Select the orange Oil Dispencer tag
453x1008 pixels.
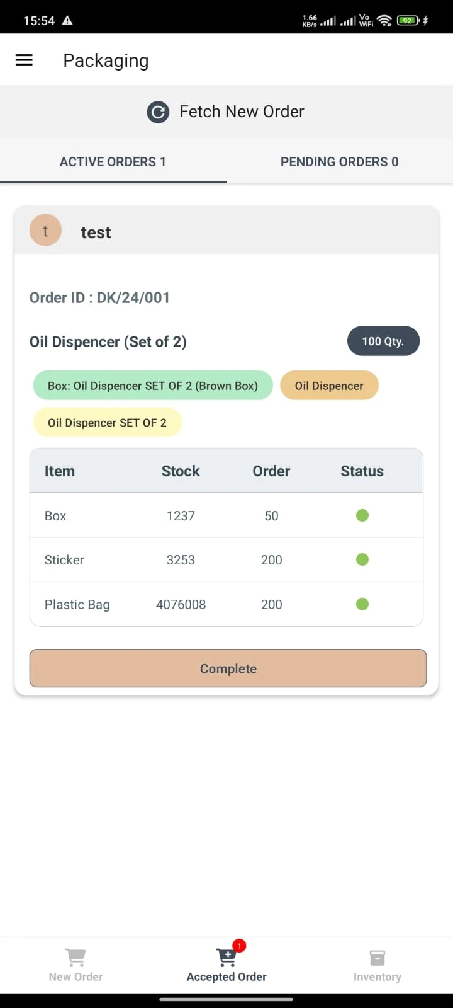pyautogui.click(x=329, y=386)
